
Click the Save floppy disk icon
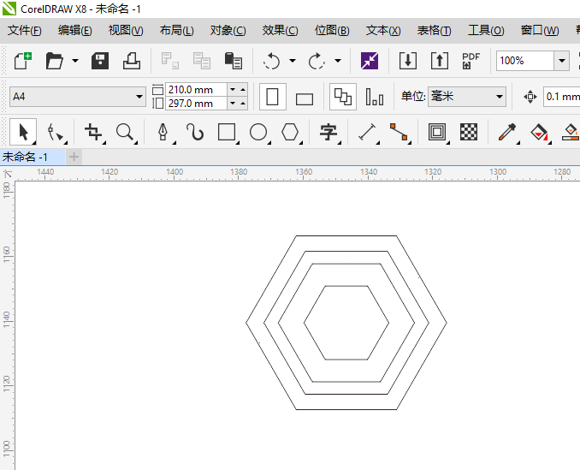[x=100, y=61]
